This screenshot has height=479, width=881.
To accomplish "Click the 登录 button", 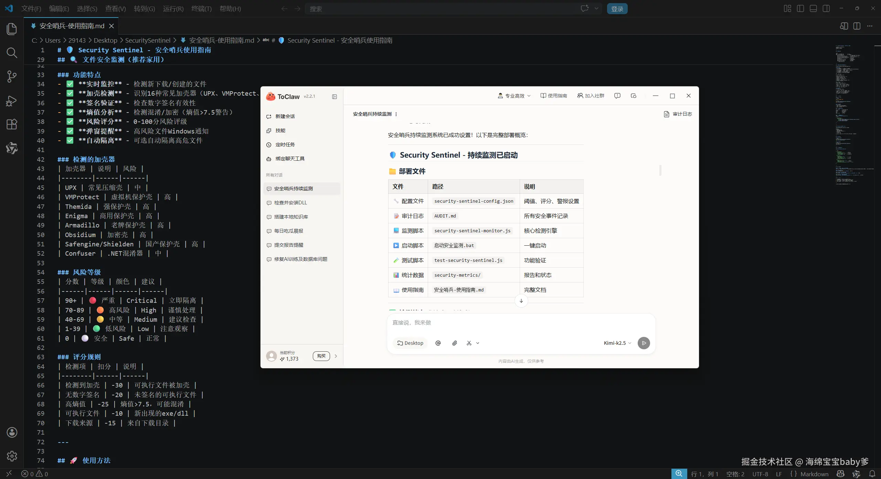I will tap(617, 9).
